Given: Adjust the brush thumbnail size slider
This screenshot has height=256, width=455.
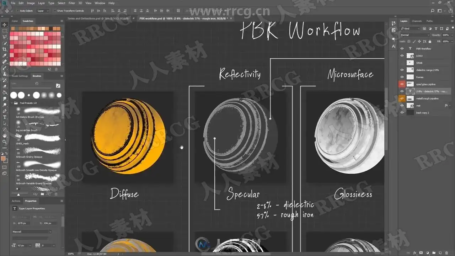Looking at the screenshot, I should (18, 194).
